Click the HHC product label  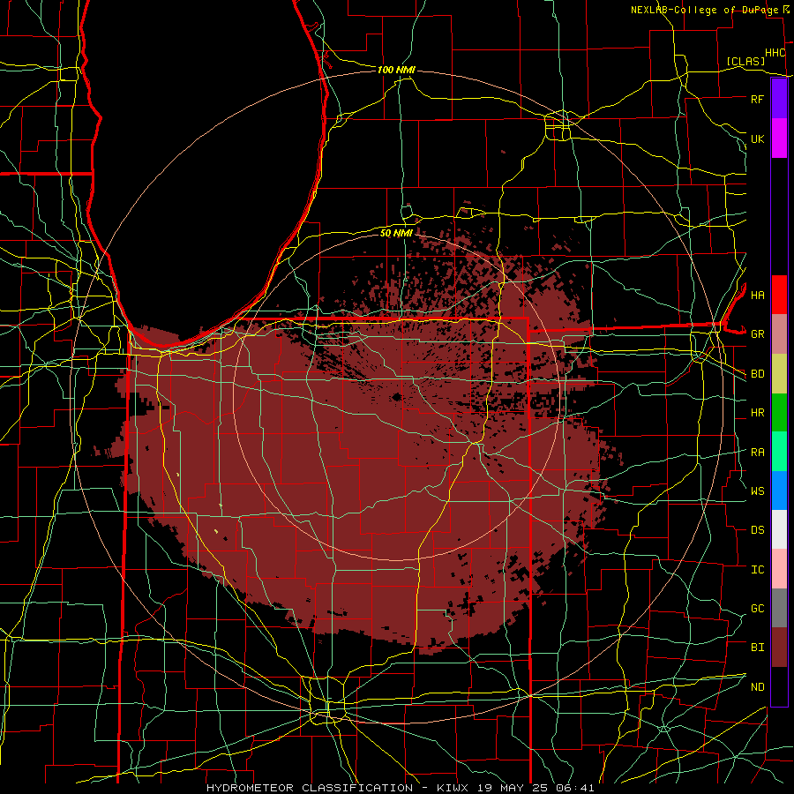[775, 53]
